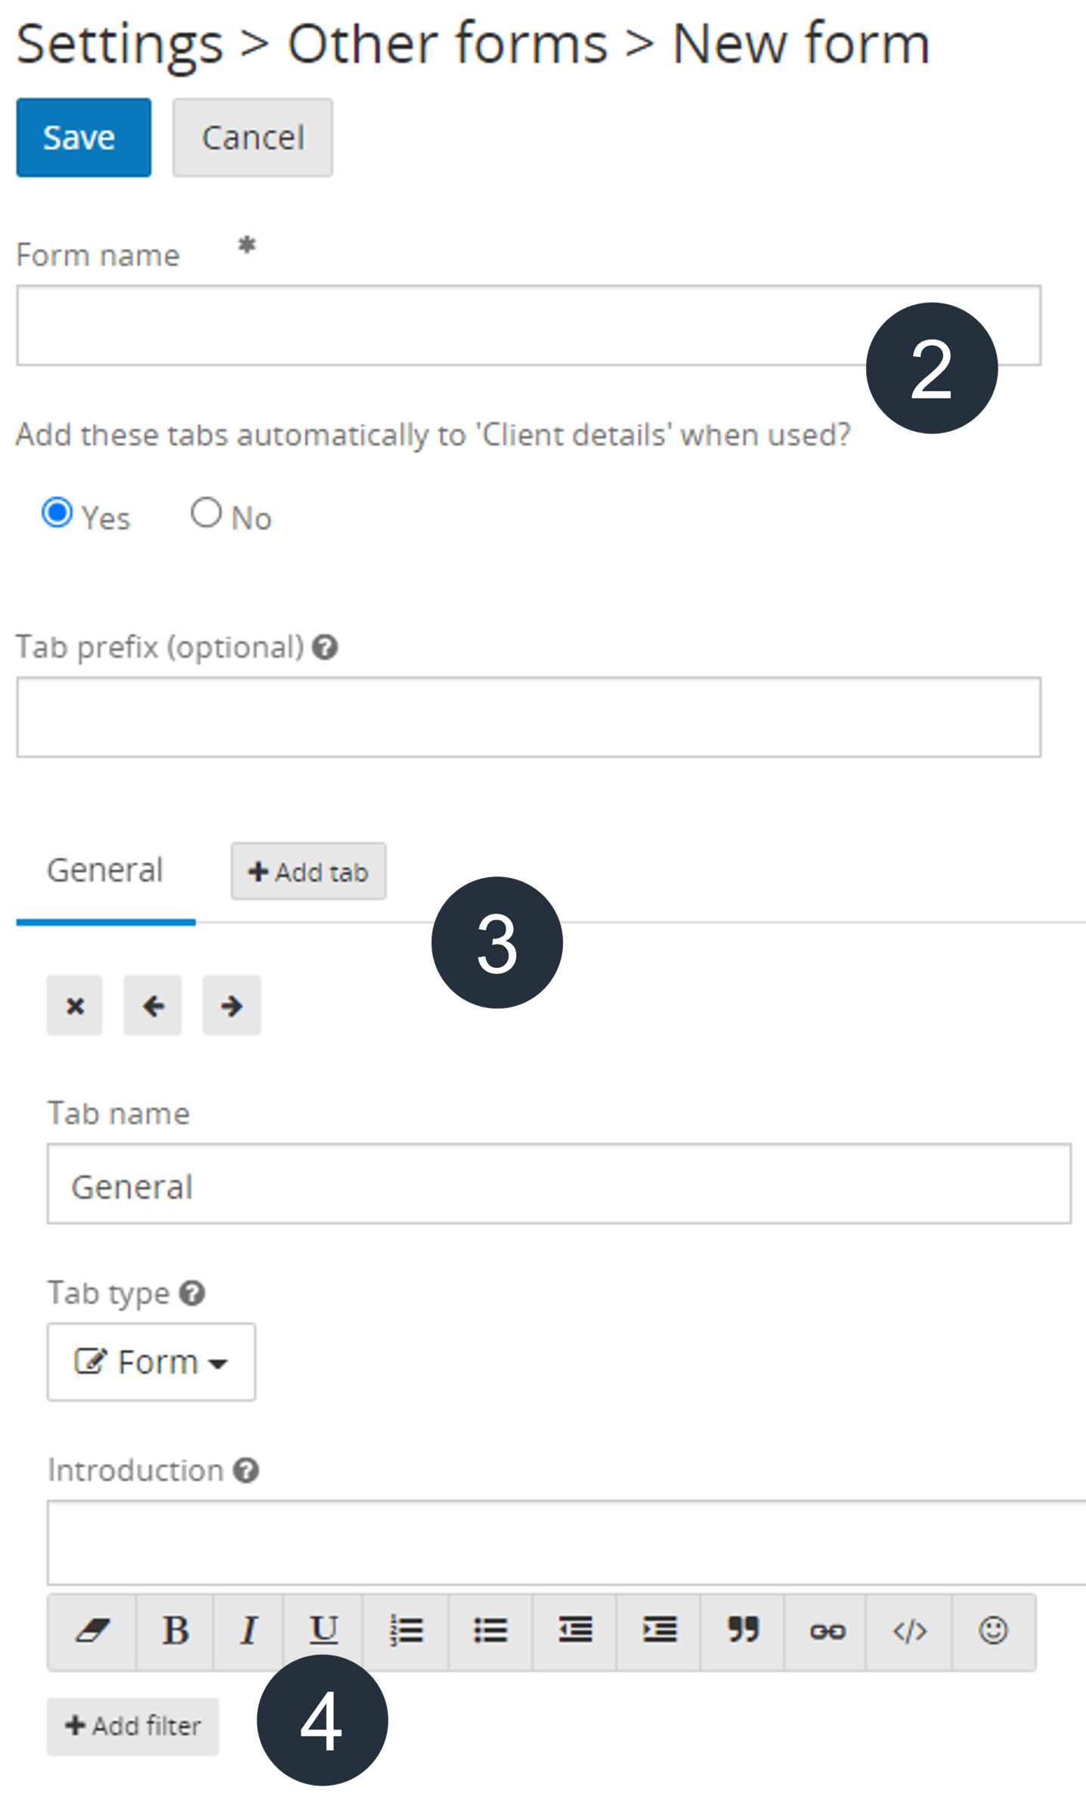Viewport: 1086px width, 1818px height.
Task: Click the Add tab button
Action: point(308,871)
